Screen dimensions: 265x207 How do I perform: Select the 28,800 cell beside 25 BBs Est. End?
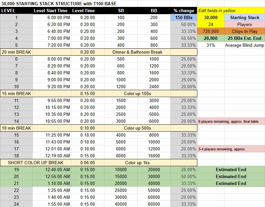coord(210,38)
